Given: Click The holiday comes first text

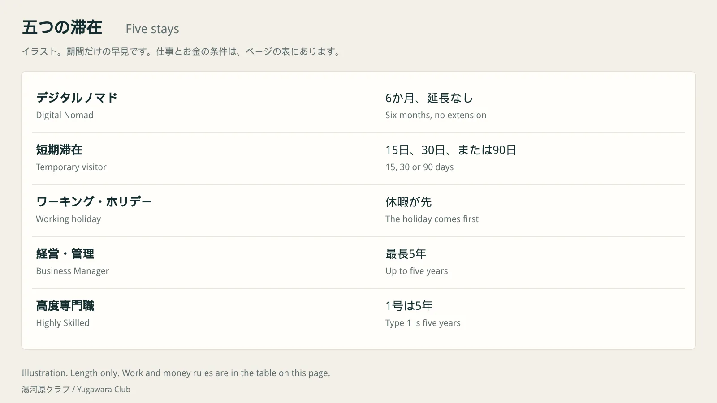Looking at the screenshot, I should pos(432,219).
